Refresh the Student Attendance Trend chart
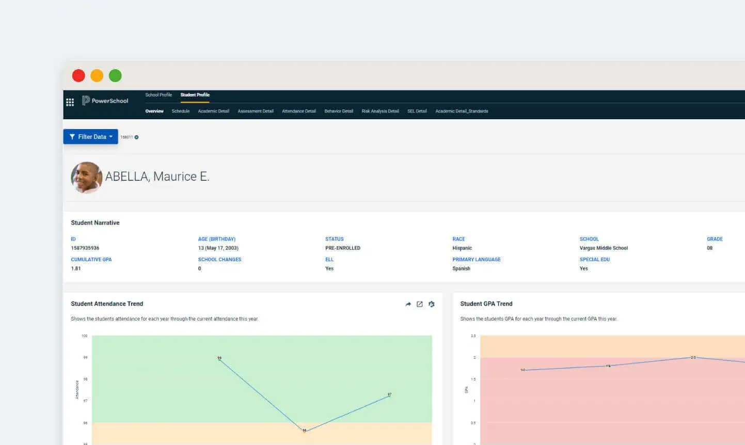This screenshot has width=745, height=445. coord(432,304)
